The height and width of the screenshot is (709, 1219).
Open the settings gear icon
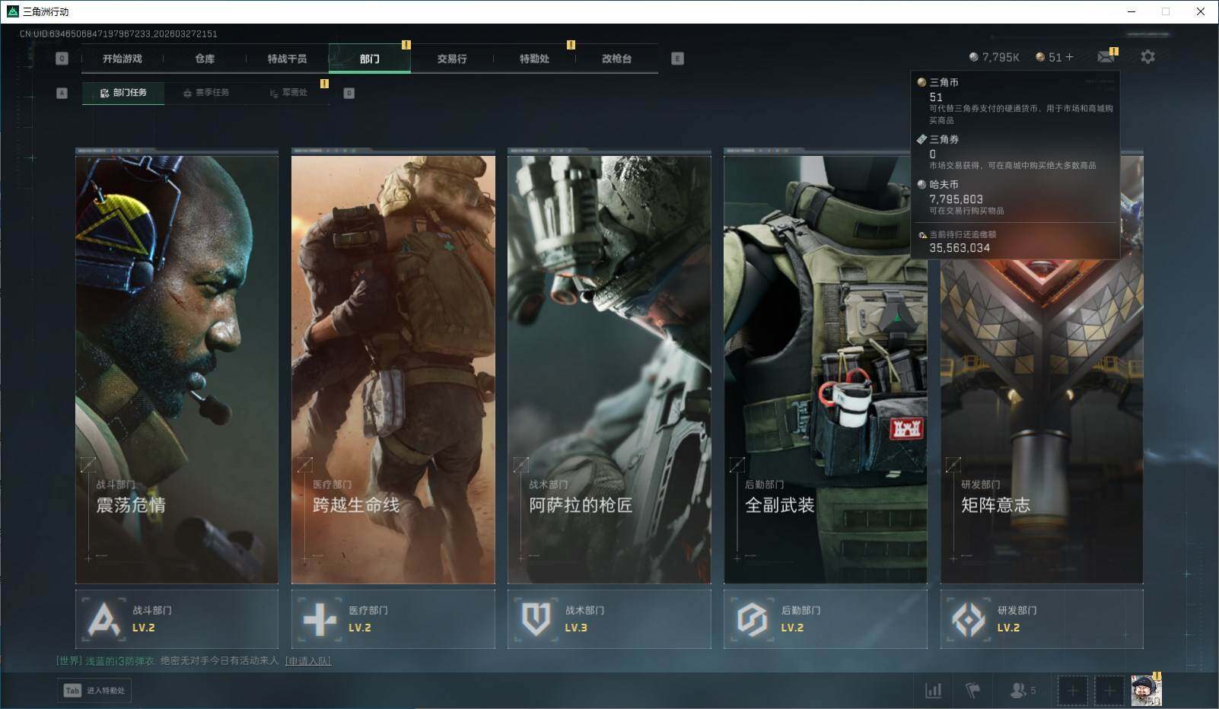1147,57
